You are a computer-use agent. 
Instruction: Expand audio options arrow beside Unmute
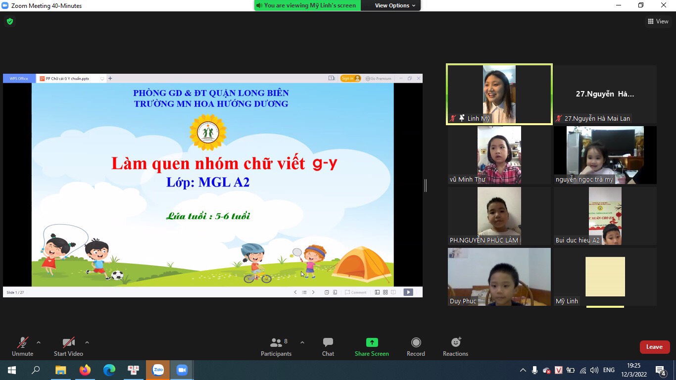click(x=39, y=342)
